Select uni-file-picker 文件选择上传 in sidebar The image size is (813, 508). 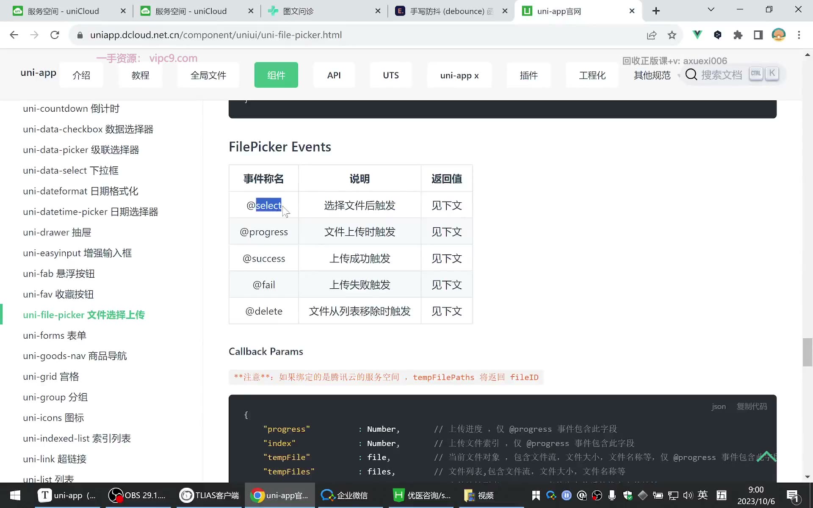84,315
